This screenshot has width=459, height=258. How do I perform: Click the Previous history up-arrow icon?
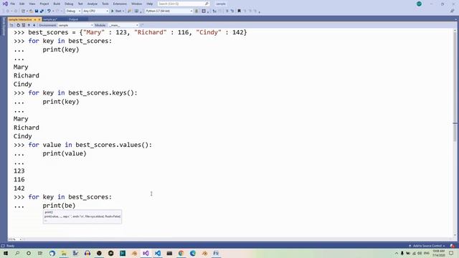pyautogui.click(x=29, y=25)
